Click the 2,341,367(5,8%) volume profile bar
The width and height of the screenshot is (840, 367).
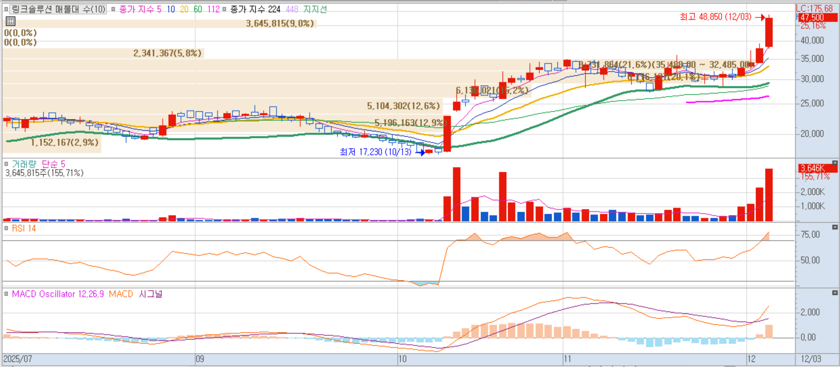tap(103, 53)
